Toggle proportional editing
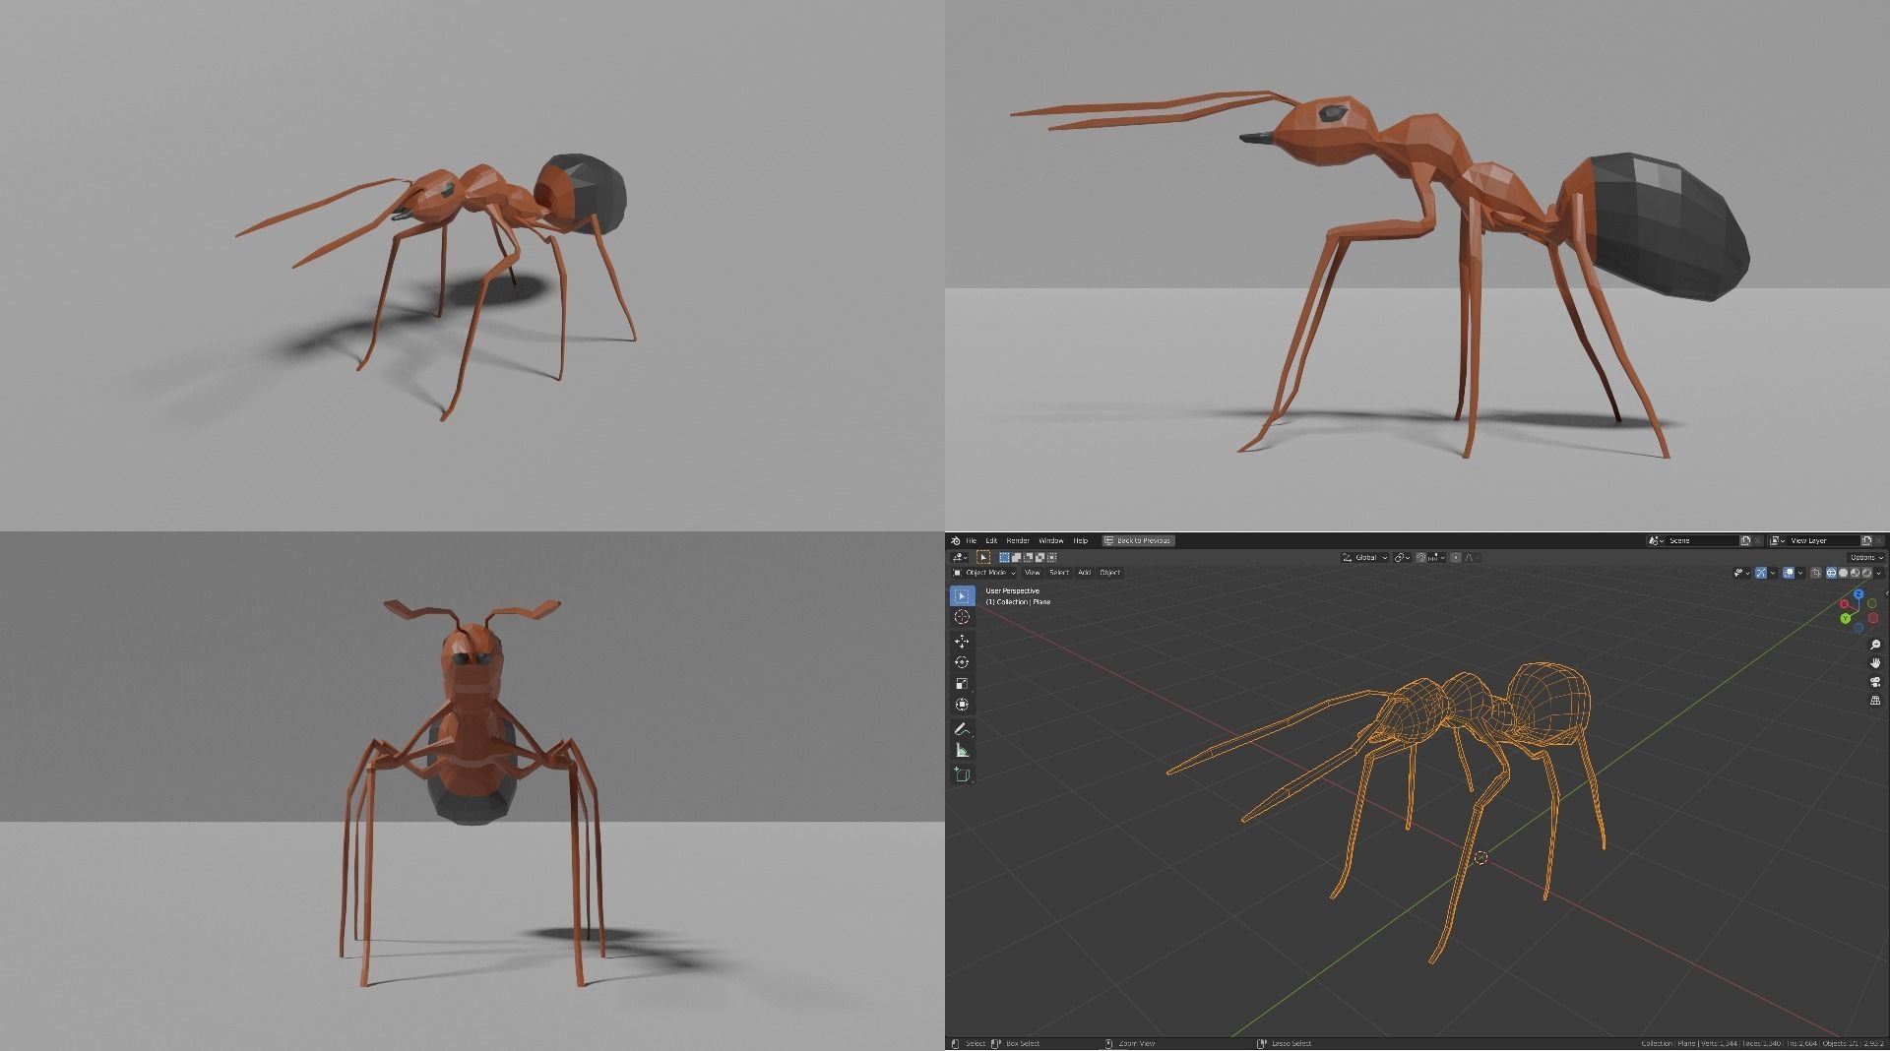The height and width of the screenshot is (1051, 1890). click(x=1455, y=558)
